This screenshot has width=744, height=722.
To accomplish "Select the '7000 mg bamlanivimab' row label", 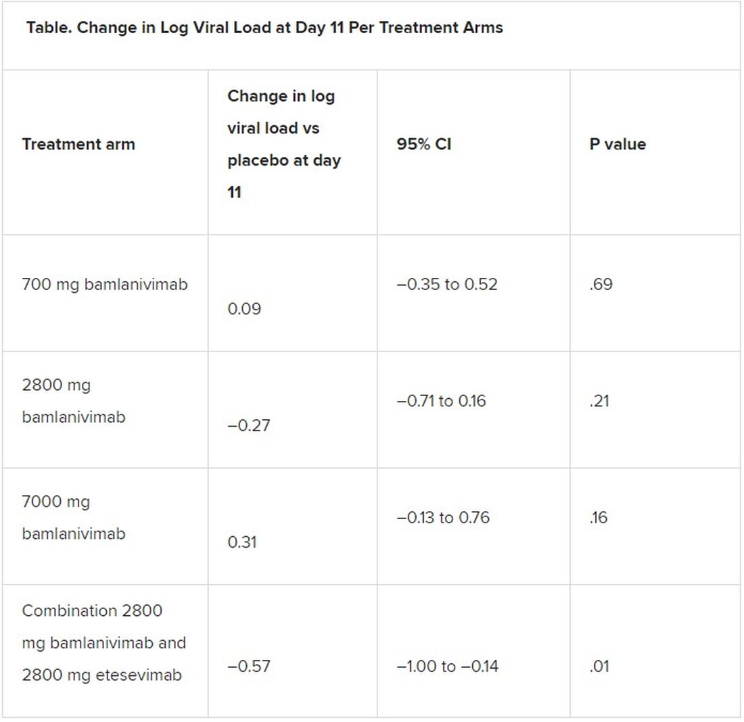I will pos(74,517).
